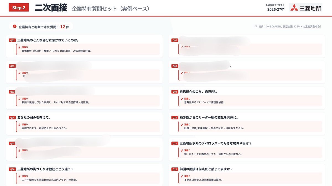This screenshot has height=186, width=332.
Task: Click question 三菱地所の街づくりは他社とどう違う？
Action: (x=45, y=169)
